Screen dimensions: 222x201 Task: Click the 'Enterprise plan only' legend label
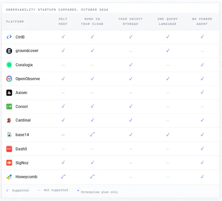(100, 192)
